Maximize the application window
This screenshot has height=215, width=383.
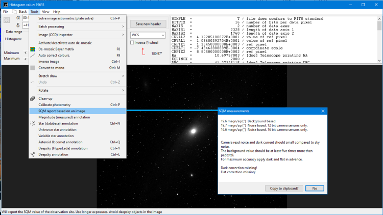click(x=363, y=5)
